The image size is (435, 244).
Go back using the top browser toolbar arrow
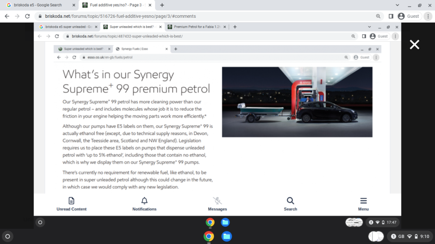pos(7,16)
